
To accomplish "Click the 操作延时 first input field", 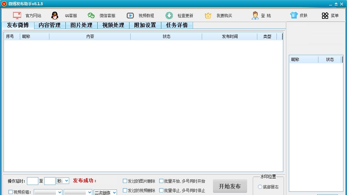I will pyautogui.click(x=32, y=181).
